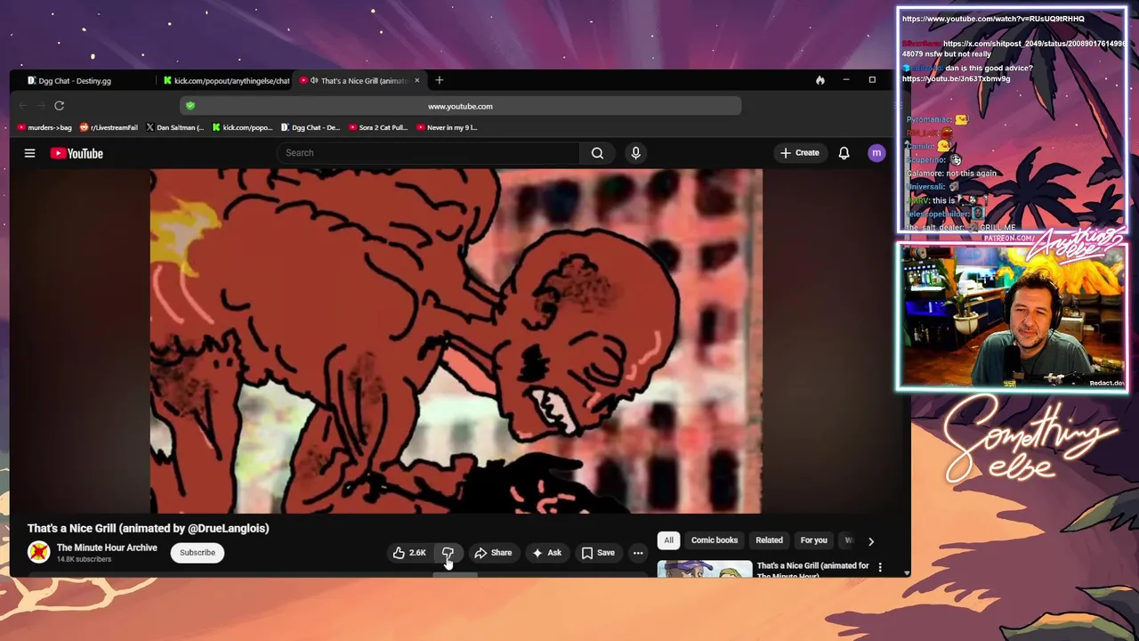Open 'Dan Saltman' X bookmark
Viewport: 1139px width, 641px height.
point(175,127)
